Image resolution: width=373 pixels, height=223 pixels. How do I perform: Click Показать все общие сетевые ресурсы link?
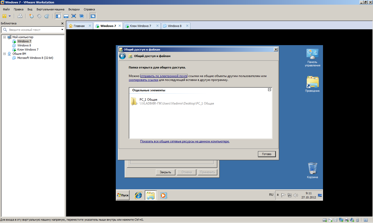(185, 141)
